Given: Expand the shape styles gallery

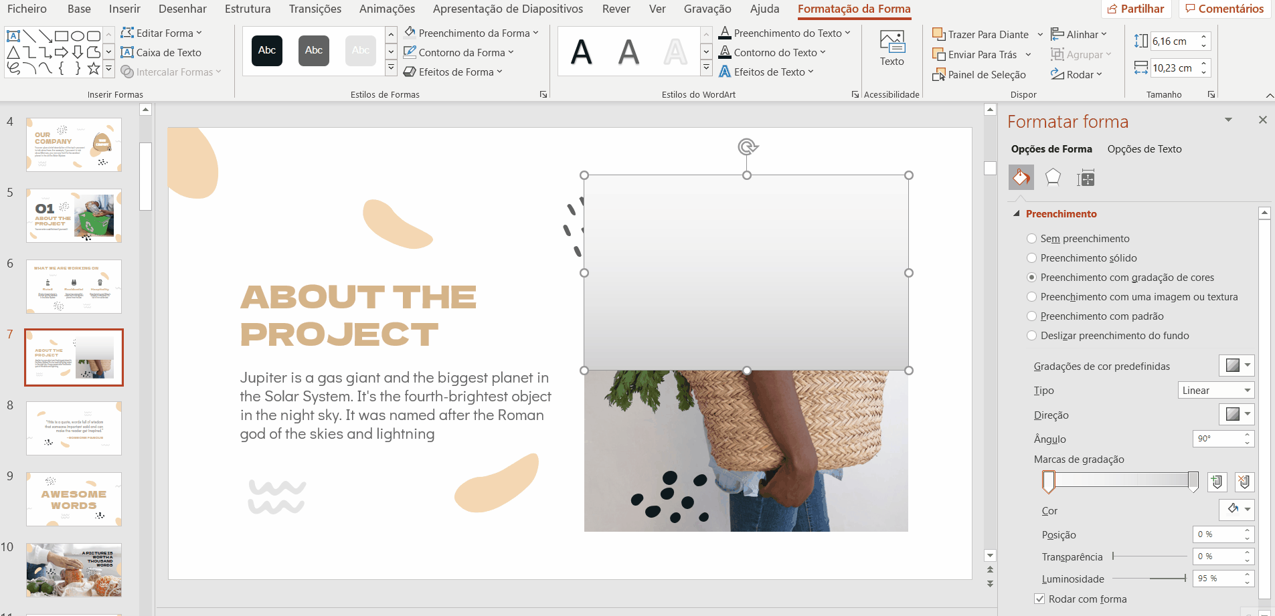Looking at the screenshot, I should tap(391, 68).
